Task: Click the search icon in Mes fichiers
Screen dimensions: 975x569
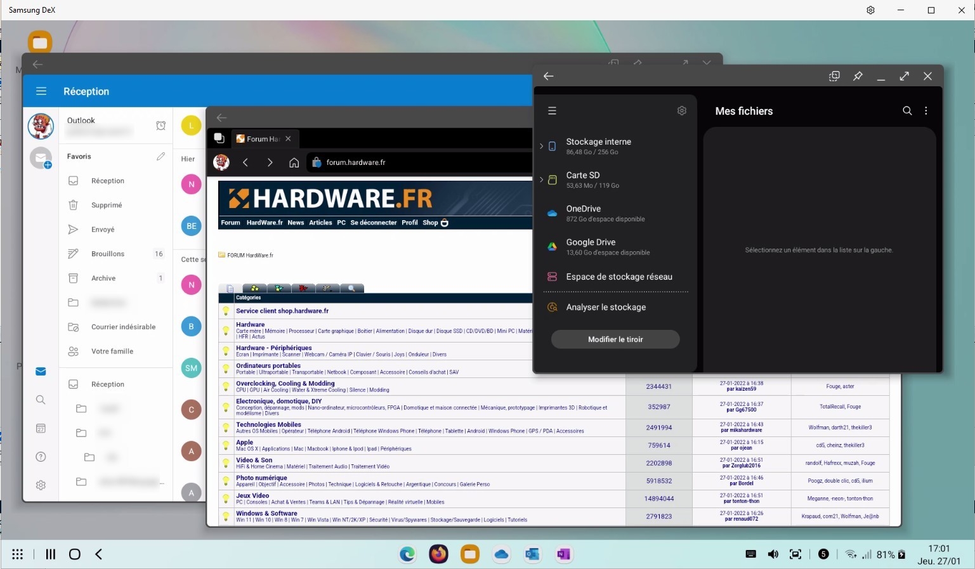Action: (x=907, y=111)
